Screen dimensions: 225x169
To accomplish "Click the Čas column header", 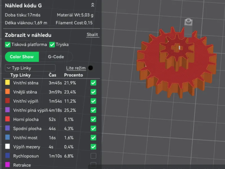I will (x=52, y=75).
